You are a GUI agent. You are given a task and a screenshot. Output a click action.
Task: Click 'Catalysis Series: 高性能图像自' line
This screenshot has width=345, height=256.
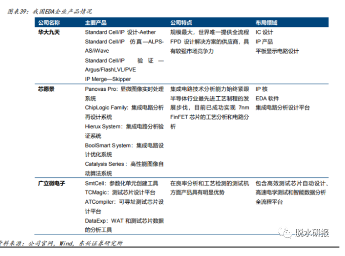pos(124,164)
